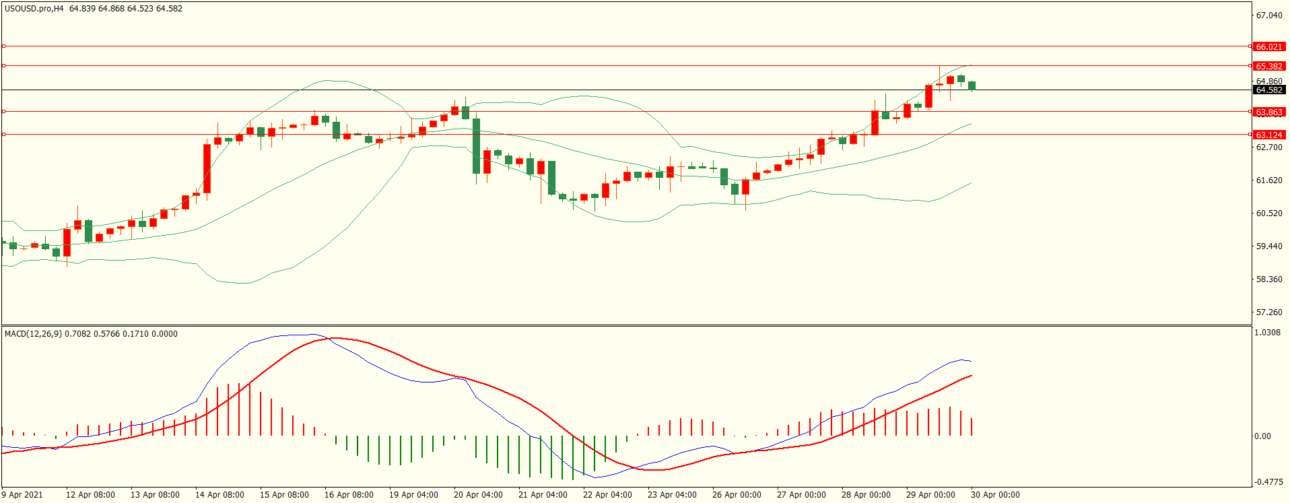Screen dimensions: 1290x503
Task: Click the 63.863 horizontal line price tag
Action: (x=1268, y=112)
